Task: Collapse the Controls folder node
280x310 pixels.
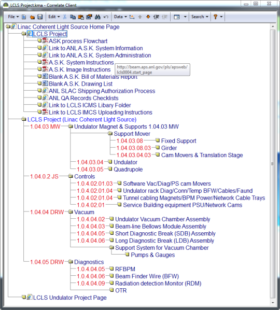Action: (x=71, y=176)
